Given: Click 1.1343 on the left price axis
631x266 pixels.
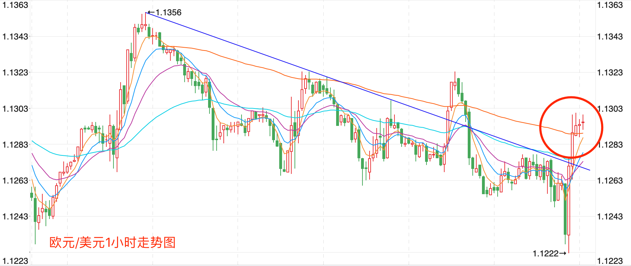Looking at the screenshot, I should [15, 37].
